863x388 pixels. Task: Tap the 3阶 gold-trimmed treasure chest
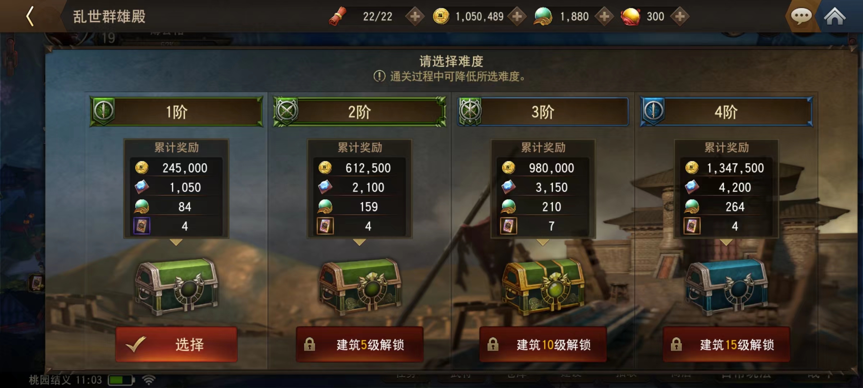point(543,287)
